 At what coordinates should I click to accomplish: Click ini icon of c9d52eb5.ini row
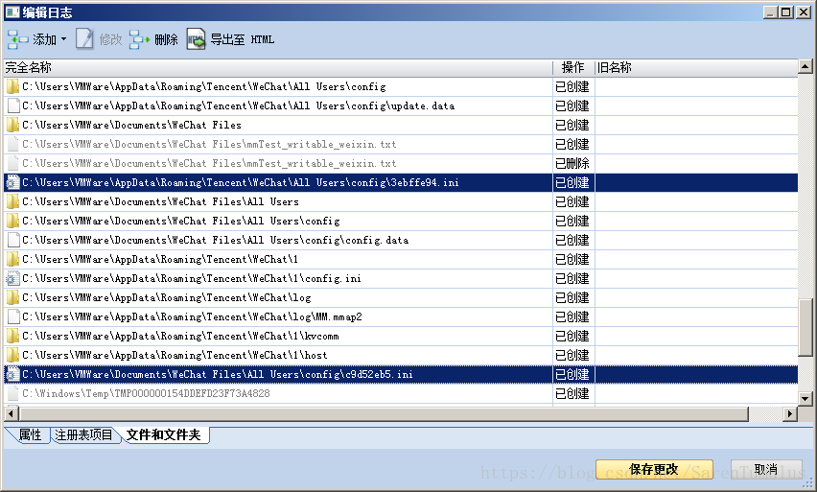click(12, 374)
